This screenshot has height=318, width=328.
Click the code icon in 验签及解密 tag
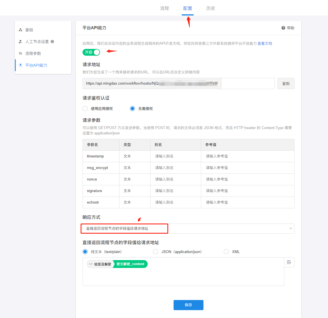click(x=91, y=264)
